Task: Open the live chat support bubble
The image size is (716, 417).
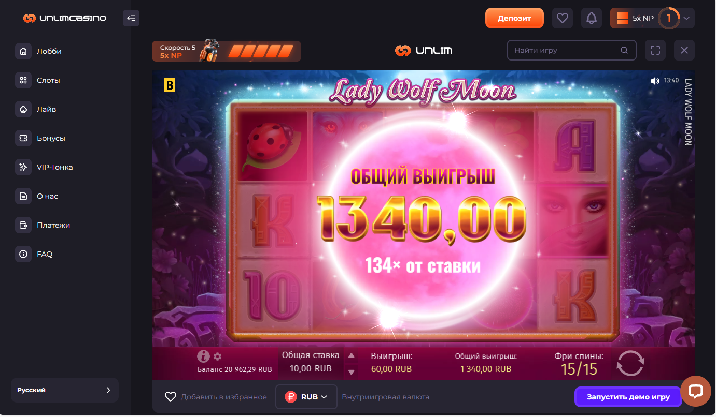Action: point(695,391)
